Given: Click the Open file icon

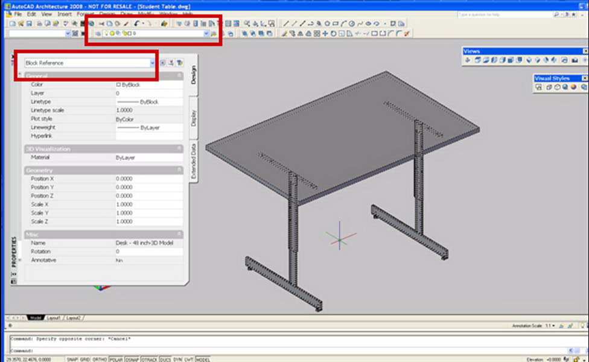Looking at the screenshot, I should coord(21,24).
